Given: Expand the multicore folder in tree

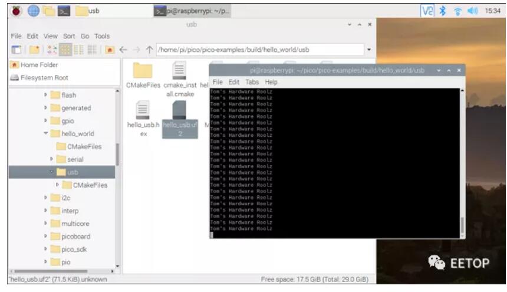Looking at the screenshot, I should pos(45,224).
